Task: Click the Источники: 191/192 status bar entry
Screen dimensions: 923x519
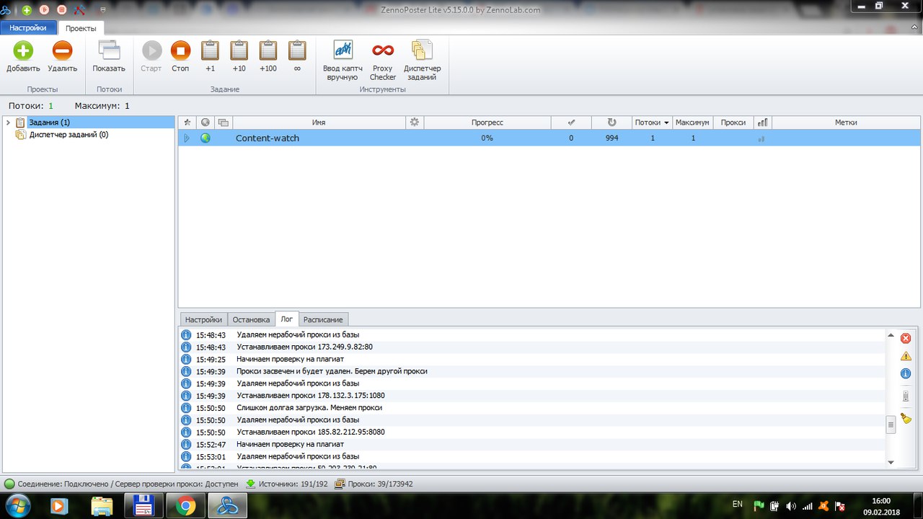Action: (287, 484)
